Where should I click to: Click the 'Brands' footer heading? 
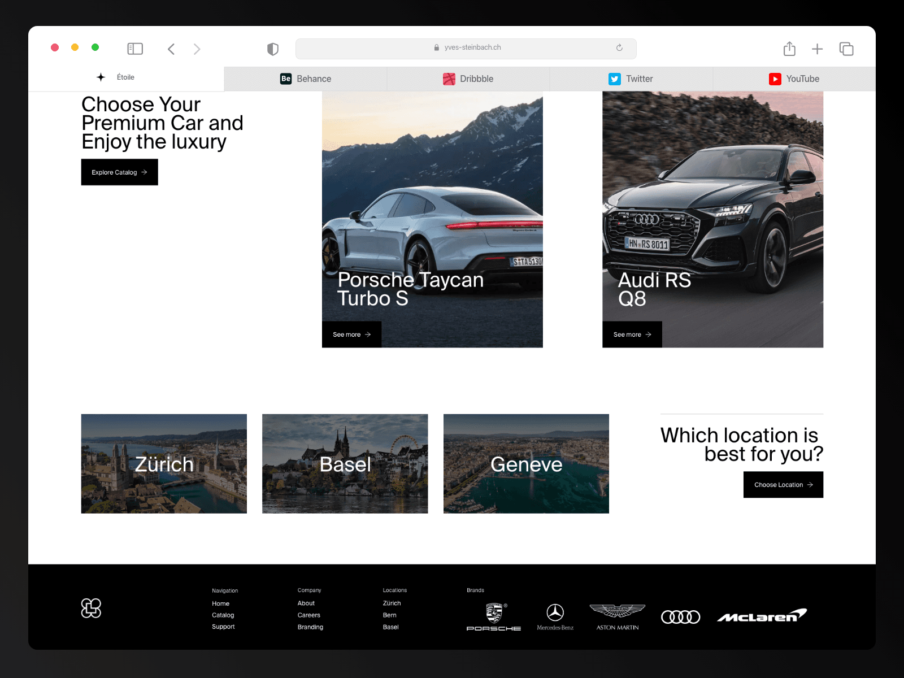(476, 590)
